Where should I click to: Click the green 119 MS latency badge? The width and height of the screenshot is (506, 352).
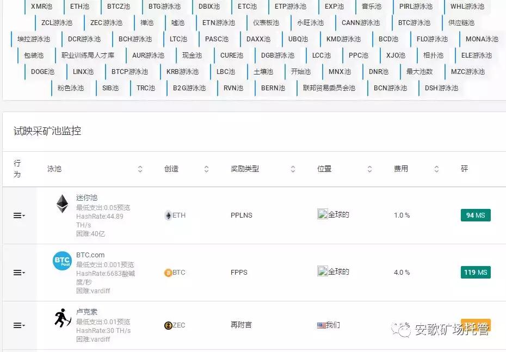click(475, 272)
